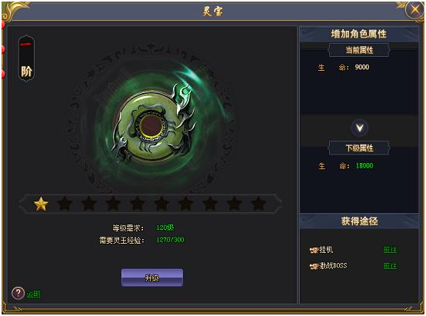Open the purple question mark help icon
426x316 pixels.
[18, 293]
